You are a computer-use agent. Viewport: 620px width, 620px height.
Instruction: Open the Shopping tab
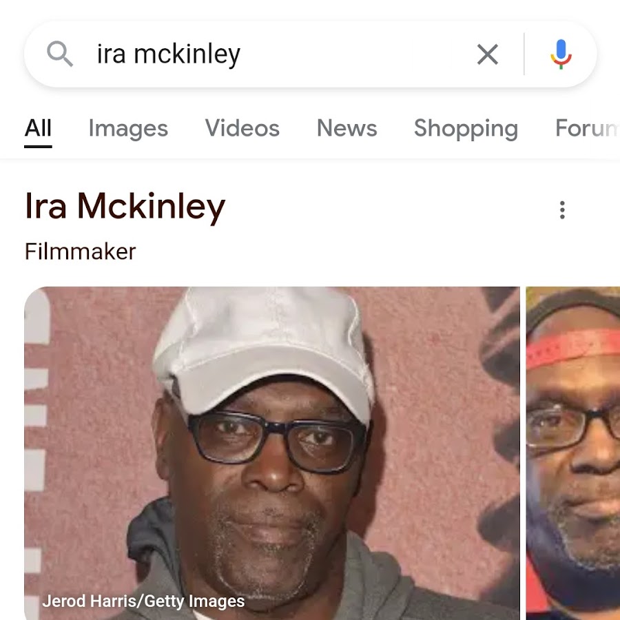pyautogui.click(x=466, y=129)
